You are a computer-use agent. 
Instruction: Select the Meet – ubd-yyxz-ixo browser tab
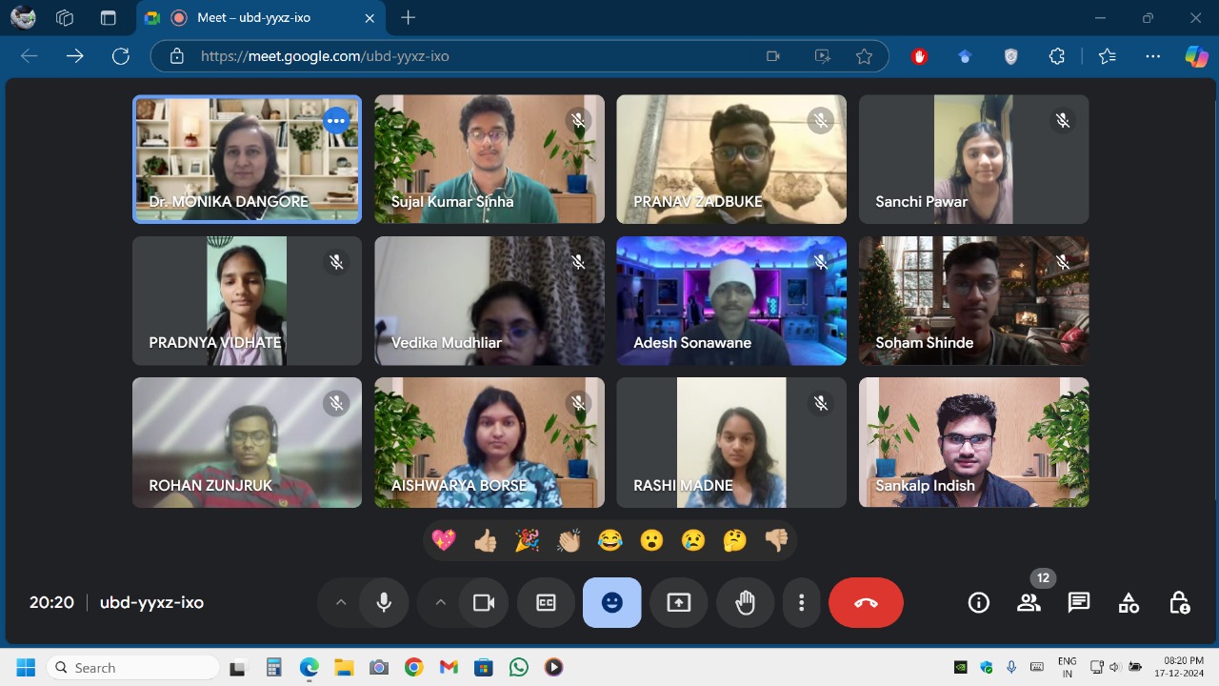[252, 18]
